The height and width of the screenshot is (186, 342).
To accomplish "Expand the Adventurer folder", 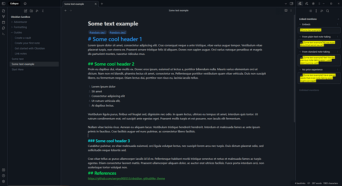I will click(x=20, y=22).
